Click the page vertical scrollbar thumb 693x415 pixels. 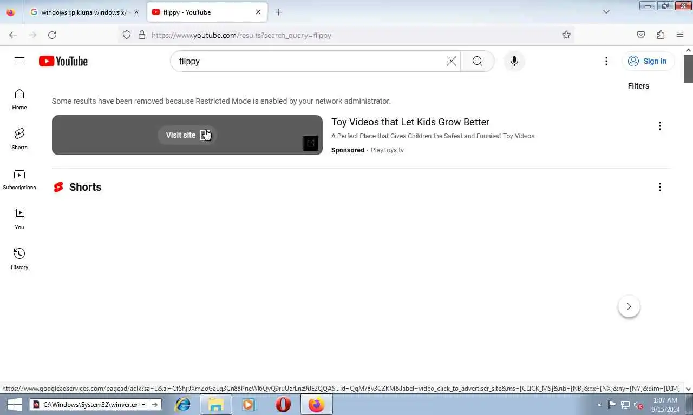coord(688,69)
